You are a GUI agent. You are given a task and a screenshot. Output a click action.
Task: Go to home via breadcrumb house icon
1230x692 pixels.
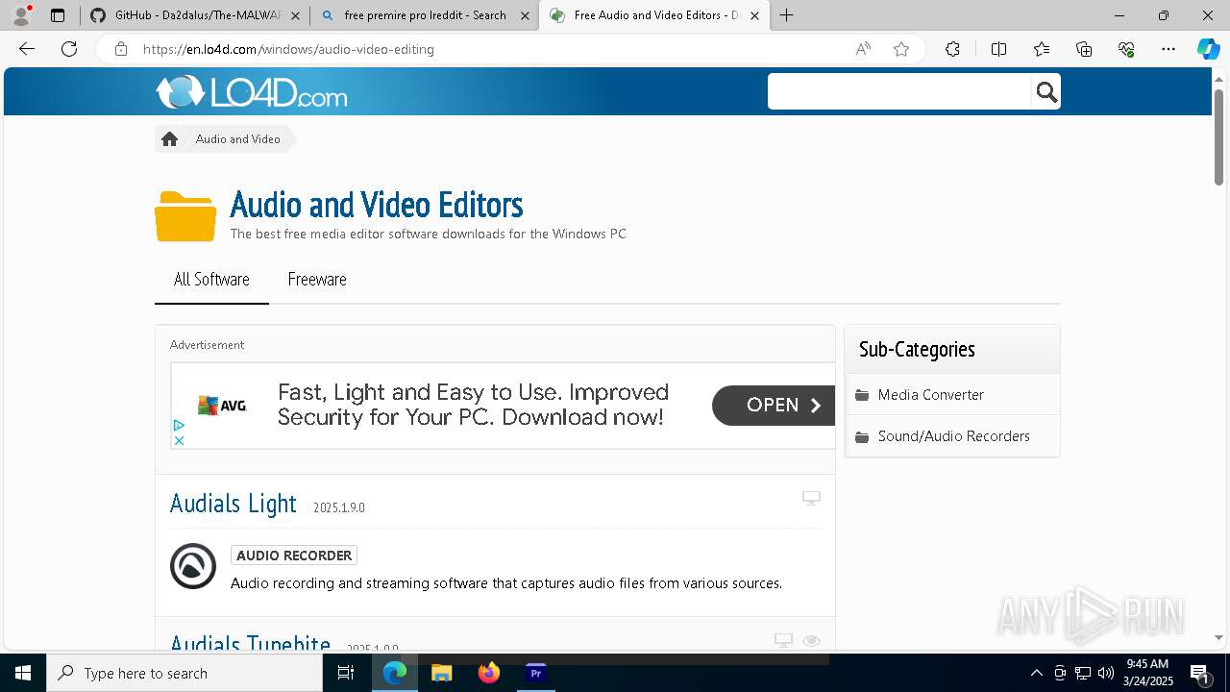tap(170, 139)
